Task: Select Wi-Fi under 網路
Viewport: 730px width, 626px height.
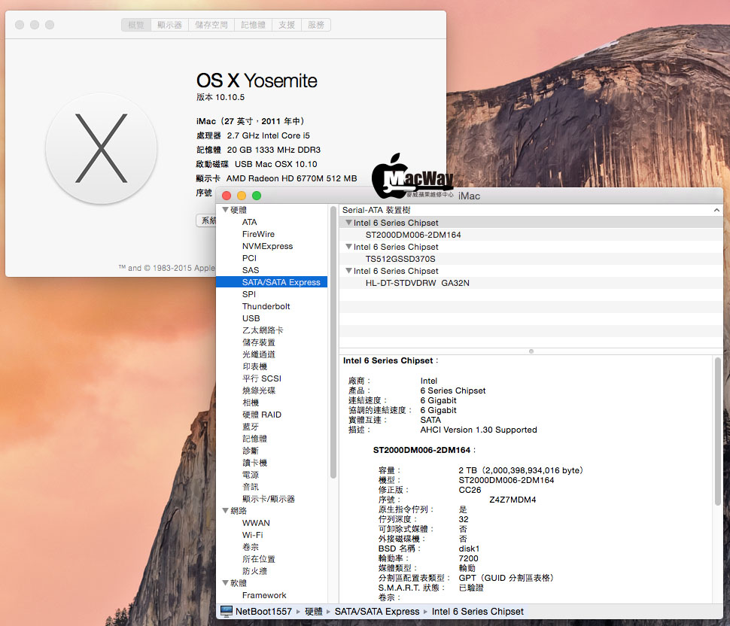Action: pyautogui.click(x=252, y=535)
